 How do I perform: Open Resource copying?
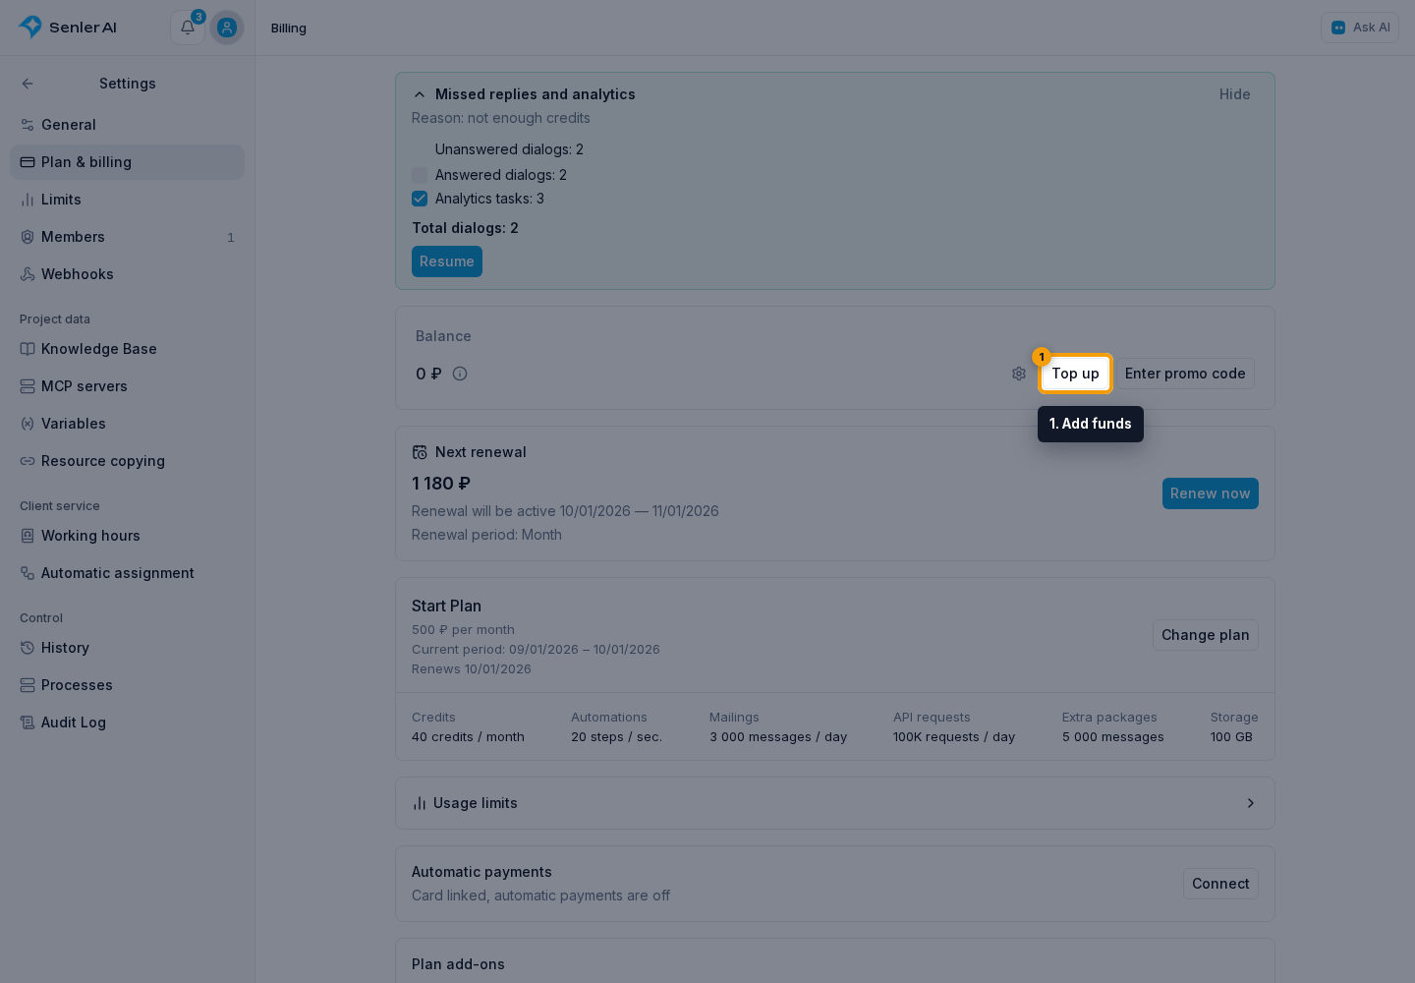(x=127, y=461)
